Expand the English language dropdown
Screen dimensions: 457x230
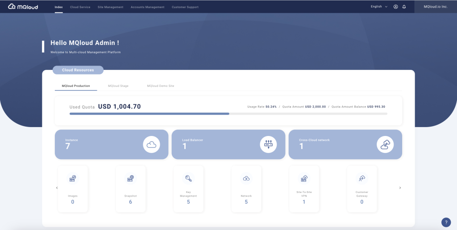click(379, 7)
